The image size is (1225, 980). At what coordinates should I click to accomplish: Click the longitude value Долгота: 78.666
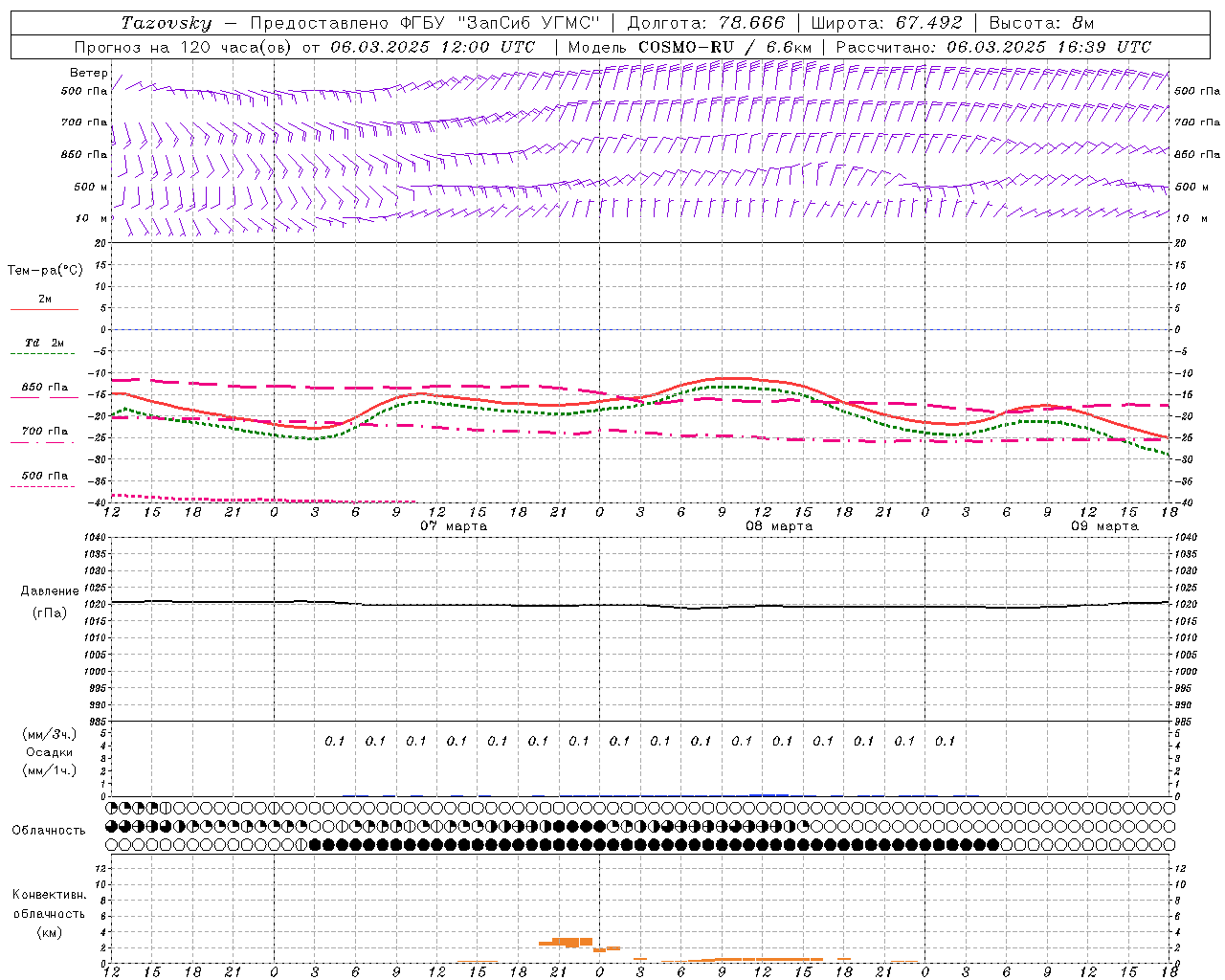pos(704,23)
